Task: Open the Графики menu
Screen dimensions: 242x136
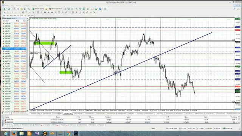Action: [26, 6]
